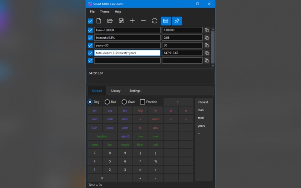This screenshot has height=188, width=301.
Task: Click the empty expression input field
Action: click(x=127, y=61)
